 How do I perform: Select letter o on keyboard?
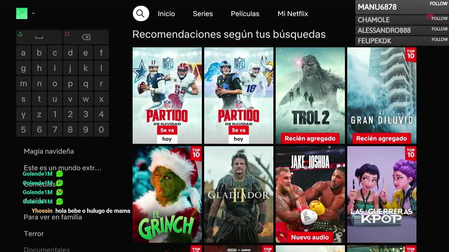click(x=55, y=84)
